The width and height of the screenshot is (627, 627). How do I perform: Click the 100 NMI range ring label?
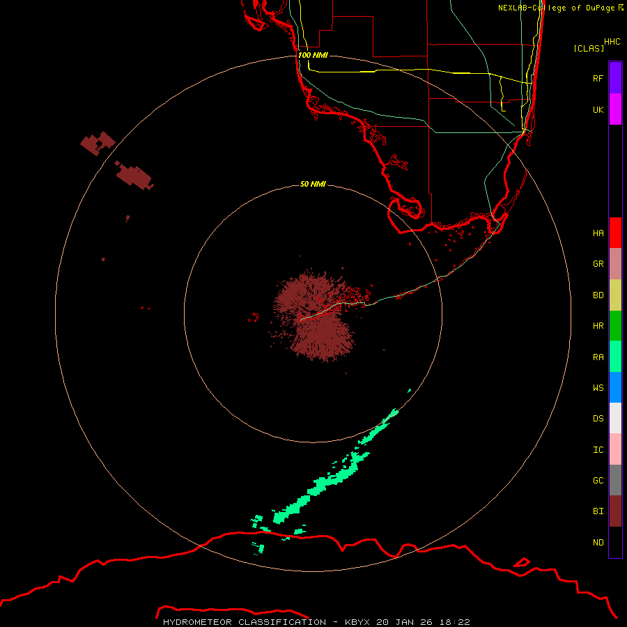313,55
